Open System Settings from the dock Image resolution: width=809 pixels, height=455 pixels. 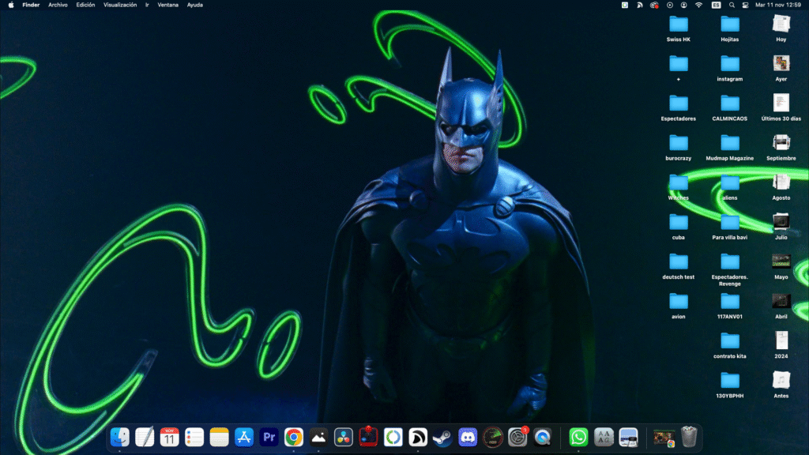click(x=517, y=437)
